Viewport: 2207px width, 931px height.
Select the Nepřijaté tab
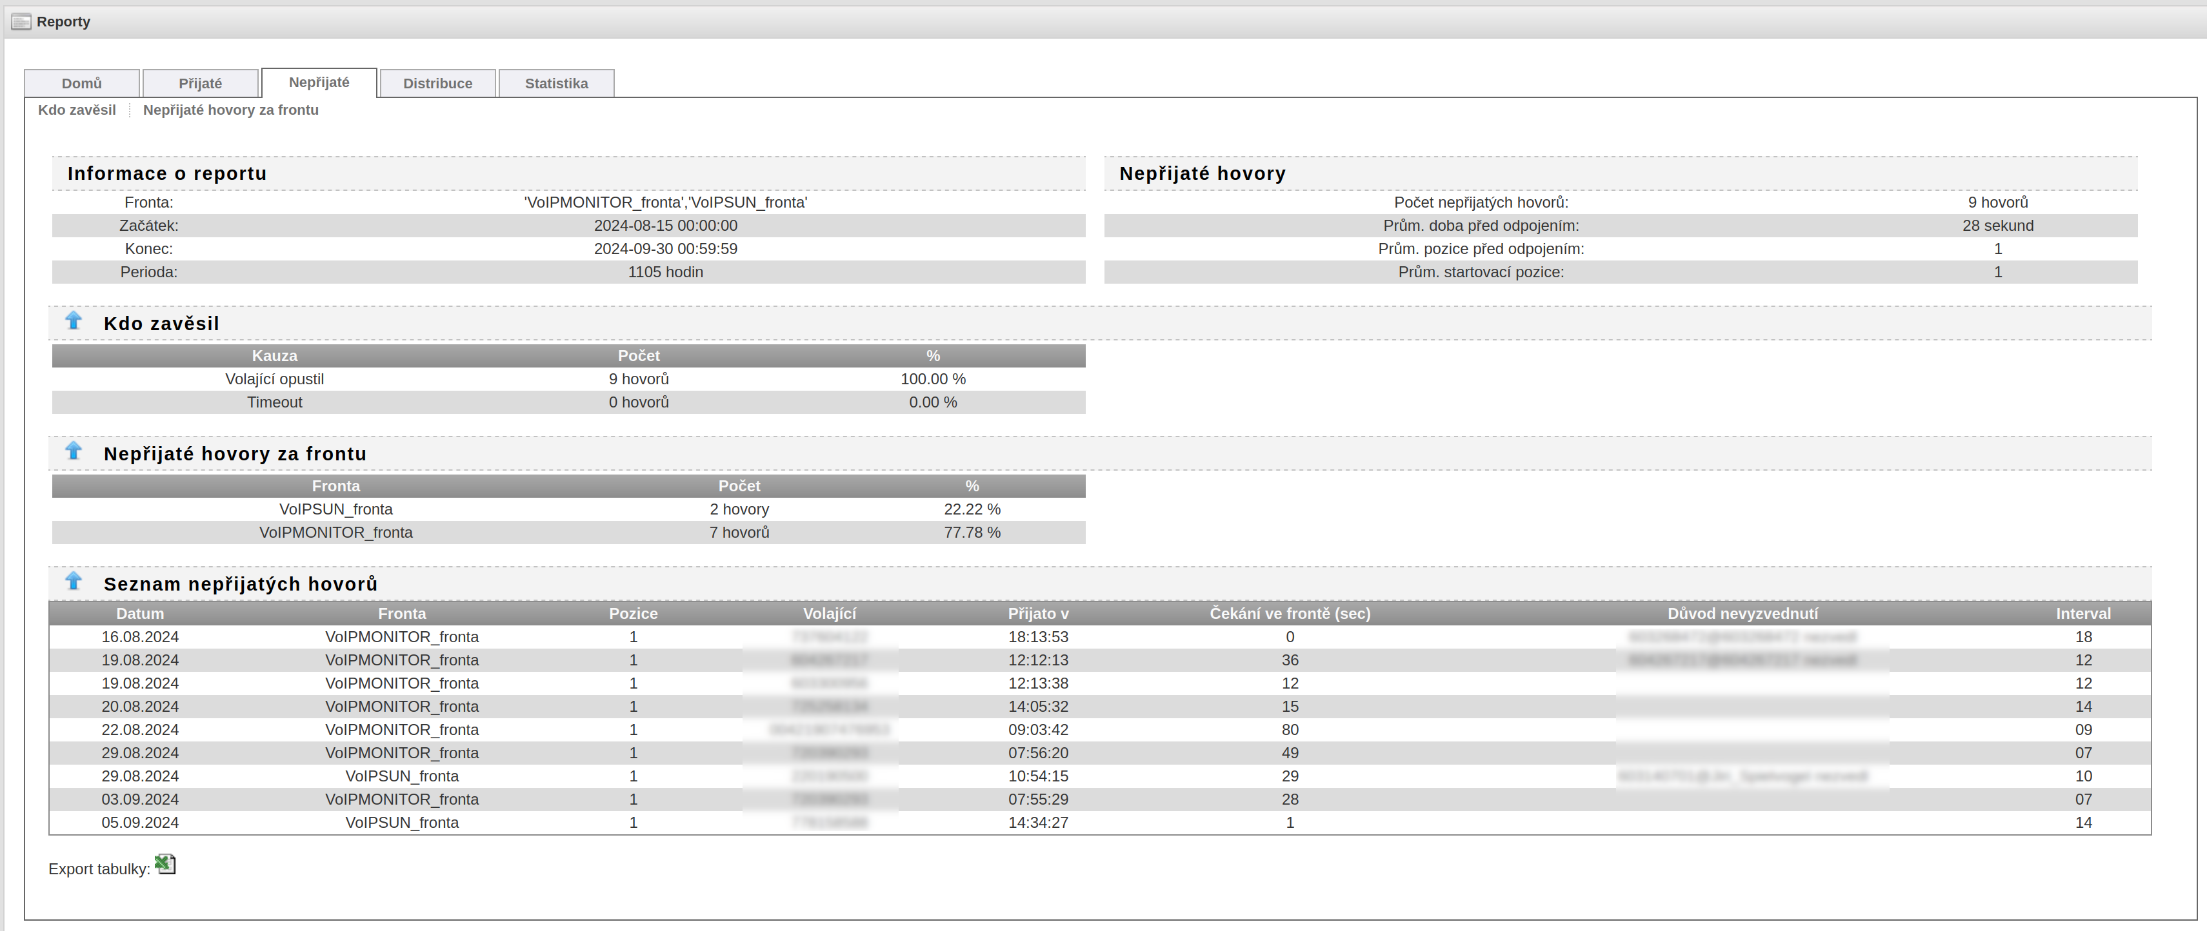tap(319, 83)
